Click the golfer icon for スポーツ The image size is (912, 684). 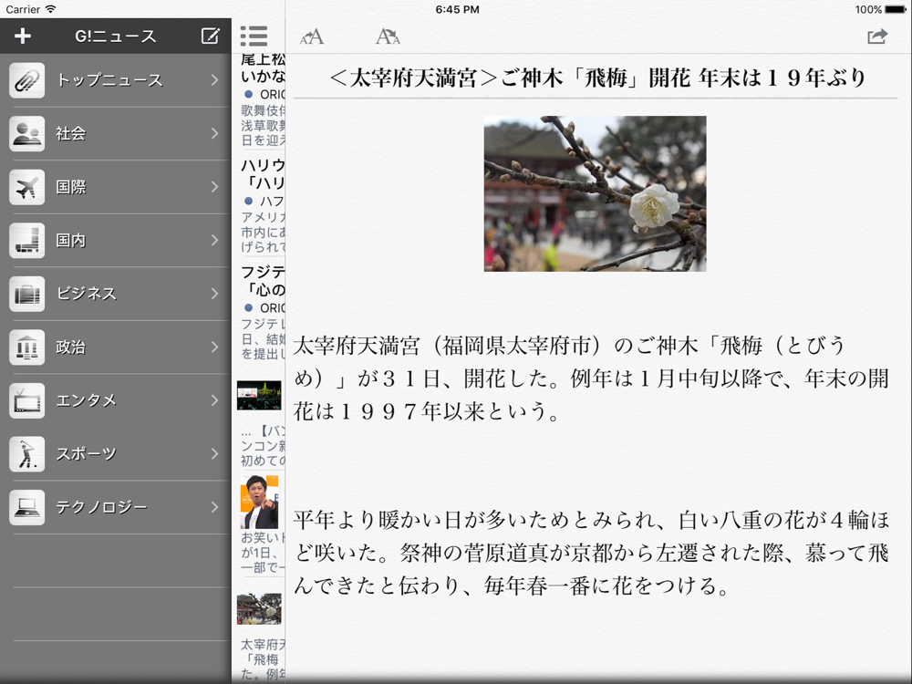point(27,453)
